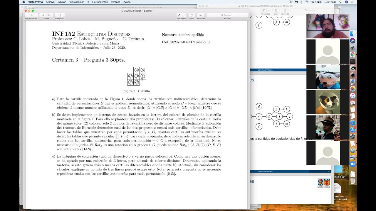376x211 pixels.
Task: Open the Ayuda menu
Action: click(x=127, y=2)
